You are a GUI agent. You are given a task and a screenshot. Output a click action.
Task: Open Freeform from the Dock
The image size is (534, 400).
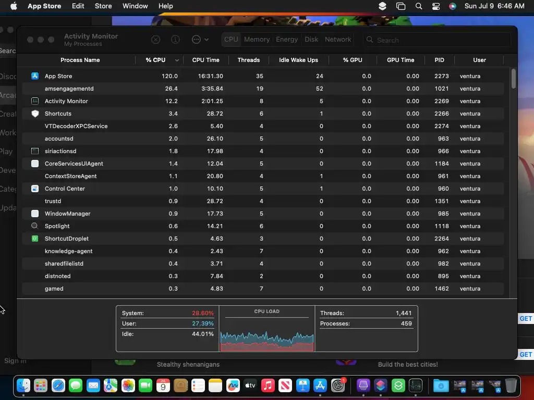(x=233, y=385)
